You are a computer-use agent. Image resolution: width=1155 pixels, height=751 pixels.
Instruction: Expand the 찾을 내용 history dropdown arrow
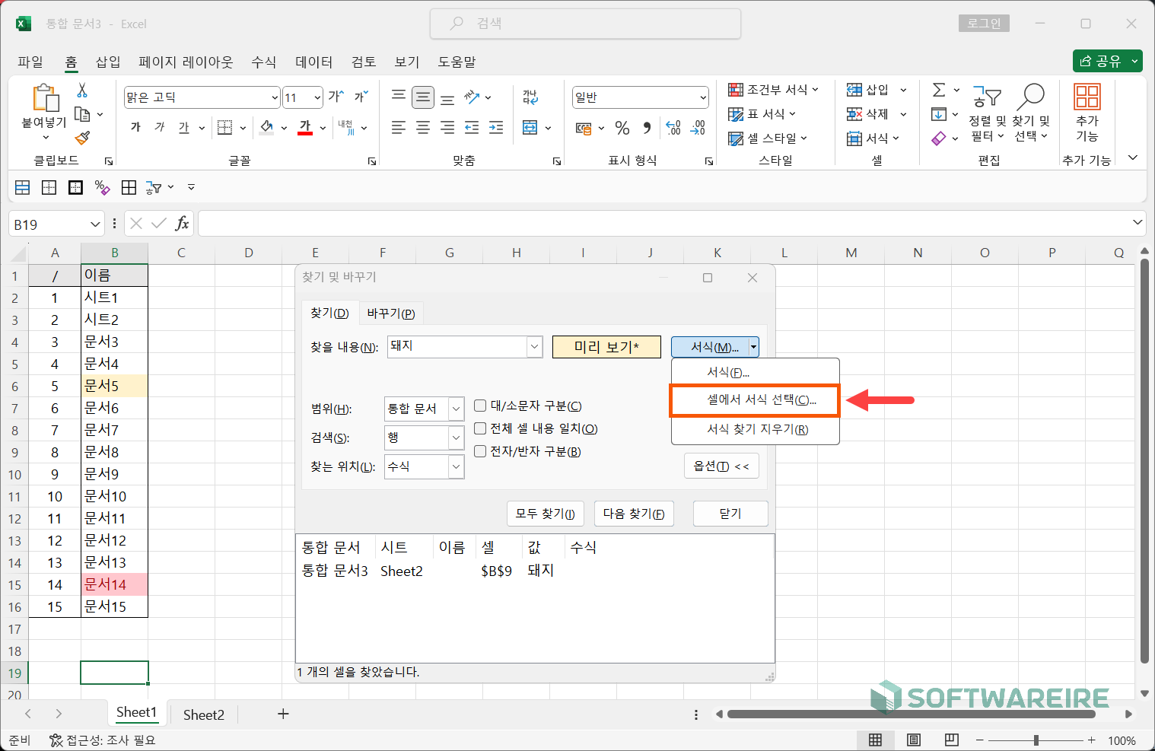(535, 347)
